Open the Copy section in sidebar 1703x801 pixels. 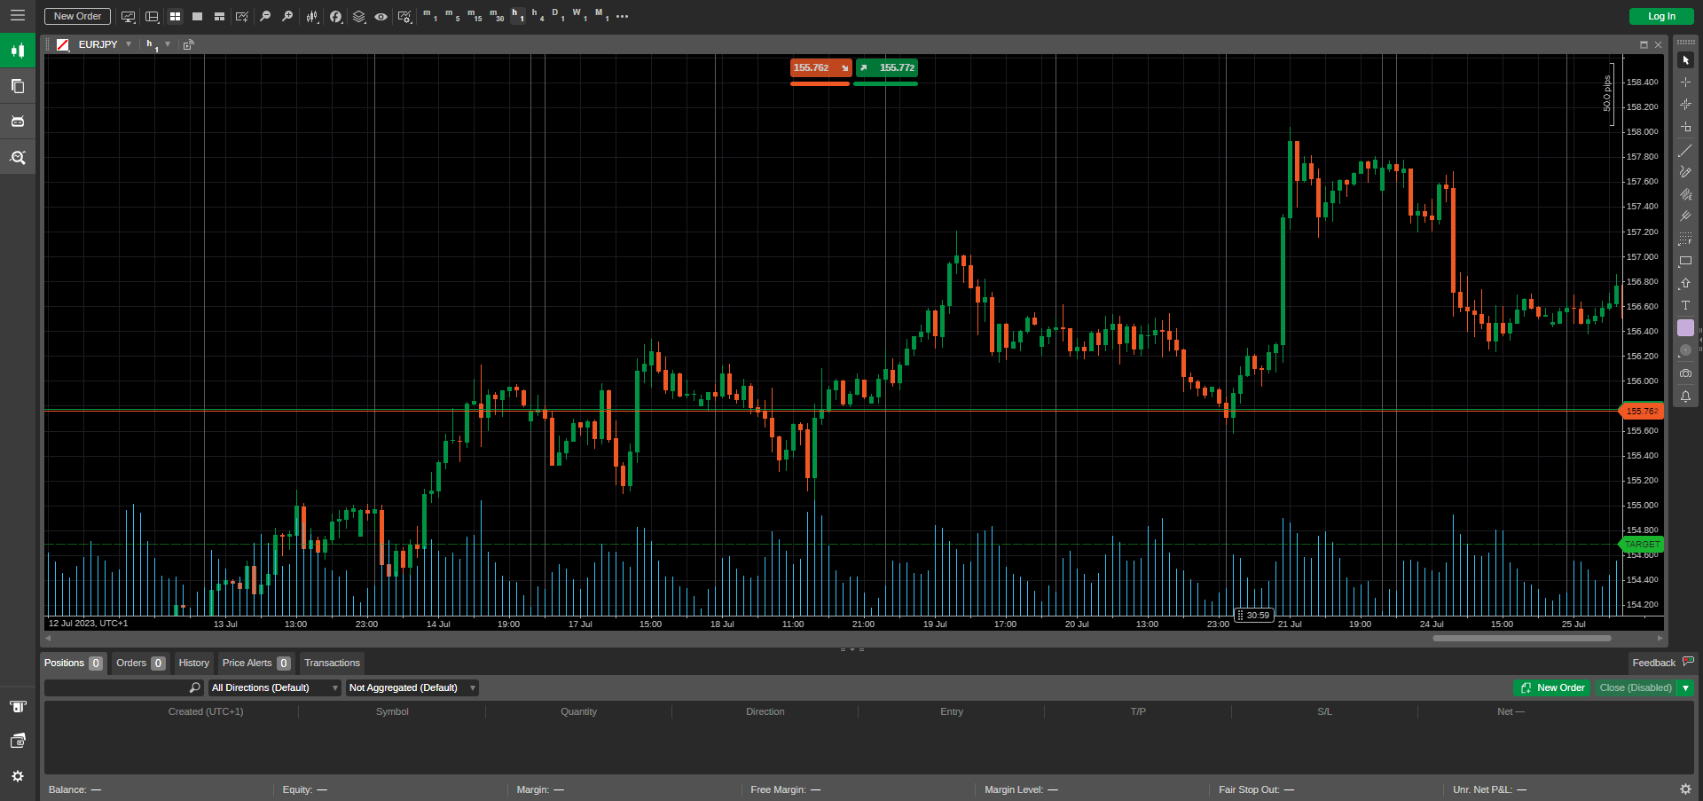click(x=18, y=86)
